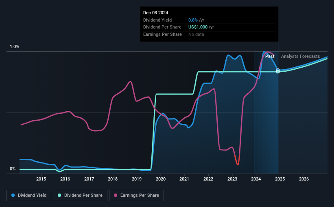
Task: Click the tooltip Dividend Yield row label
Action: [157, 20]
